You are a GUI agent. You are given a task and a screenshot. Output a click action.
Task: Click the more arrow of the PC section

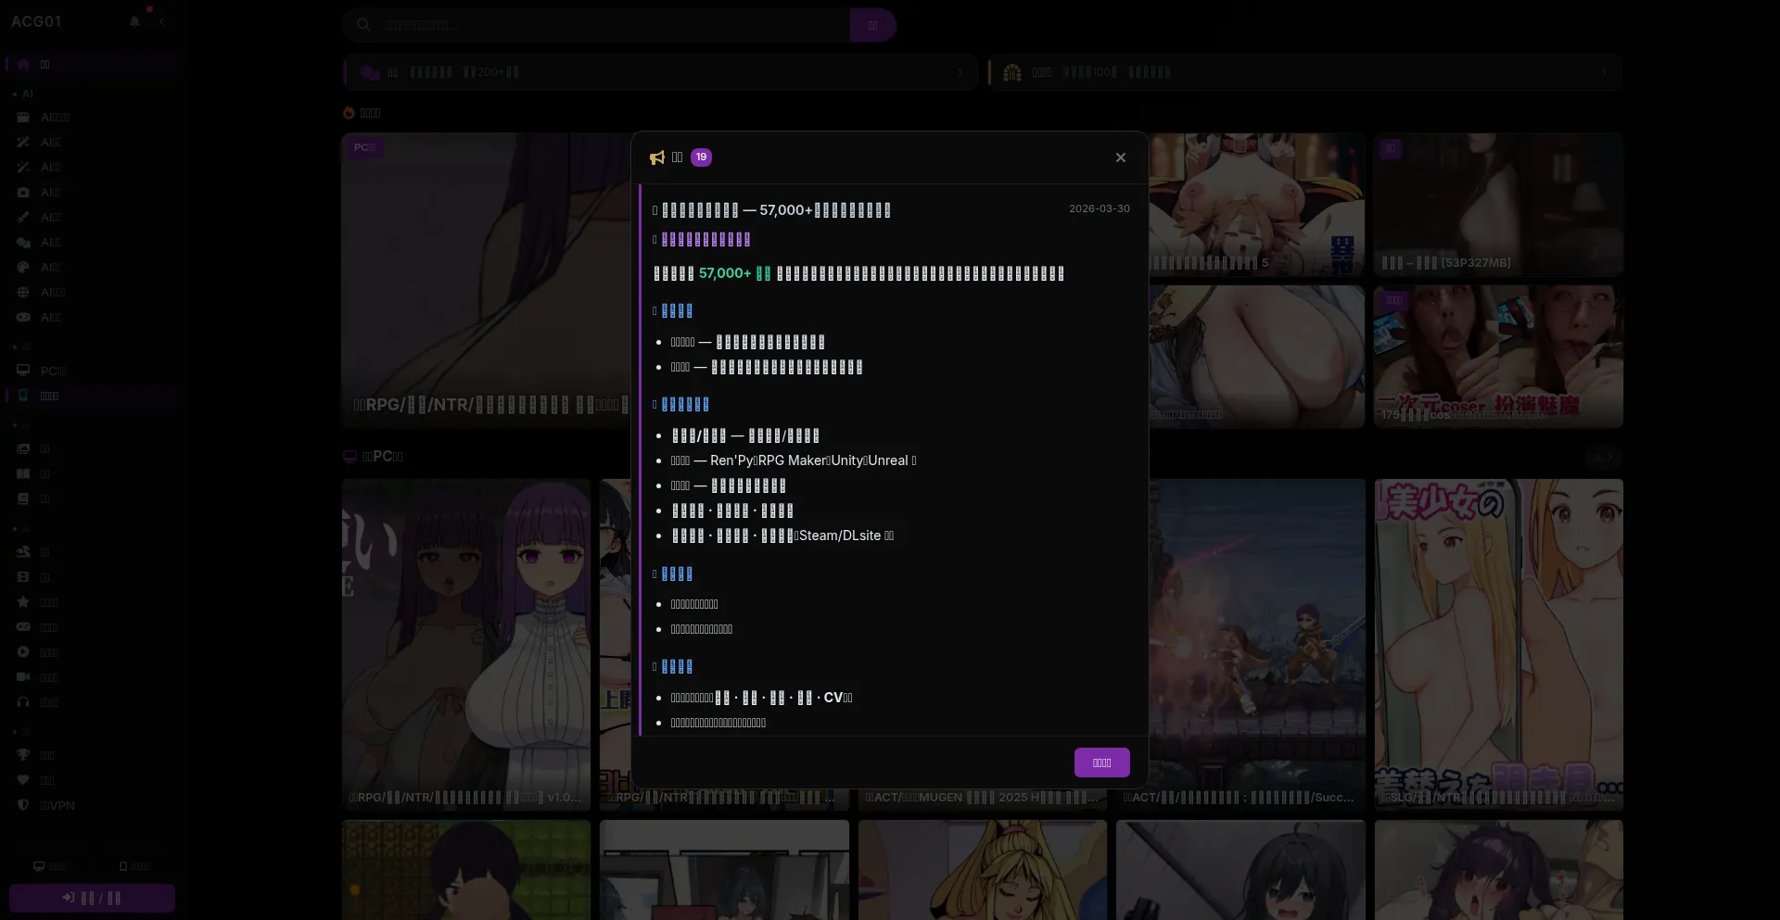click(1604, 457)
